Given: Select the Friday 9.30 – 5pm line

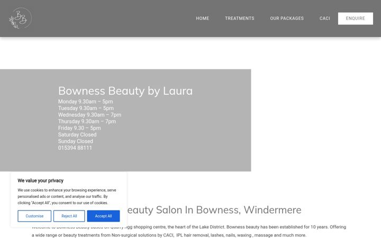Looking at the screenshot, I should (79, 128).
